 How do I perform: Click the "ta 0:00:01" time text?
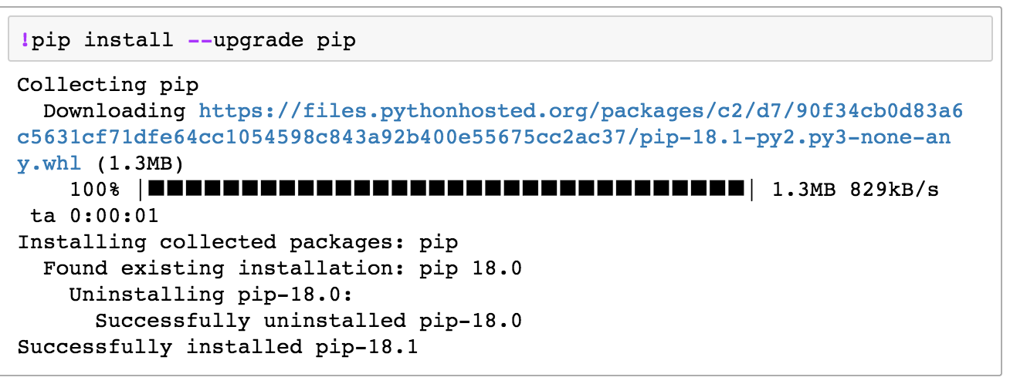pos(94,216)
